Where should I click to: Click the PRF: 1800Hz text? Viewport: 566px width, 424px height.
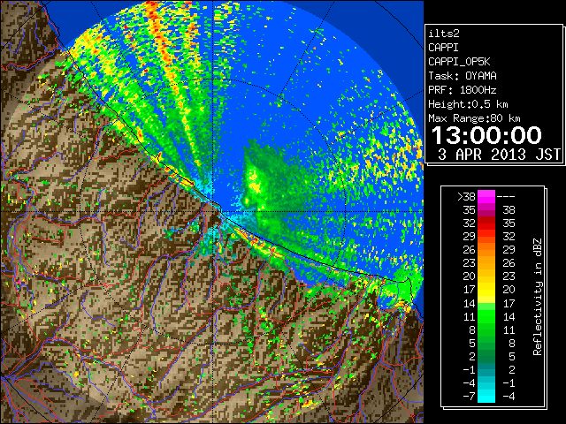click(x=463, y=90)
